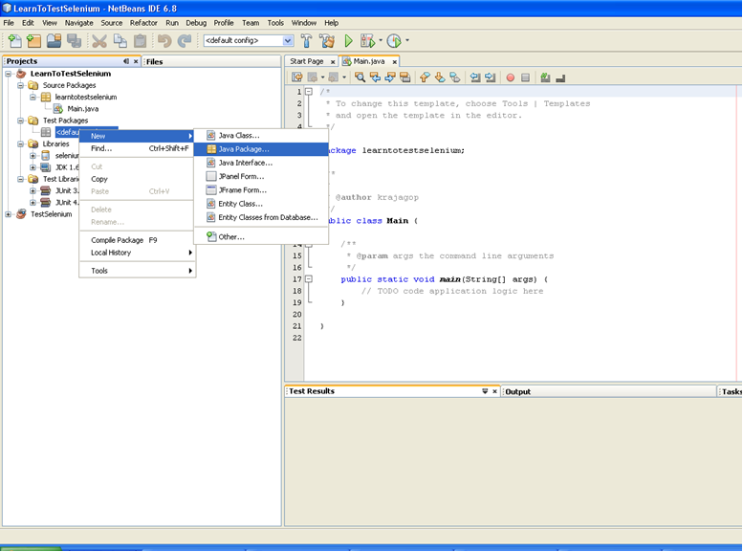The image size is (743, 552).
Task: Choose Entity Classes from Database option
Action: 261,217
